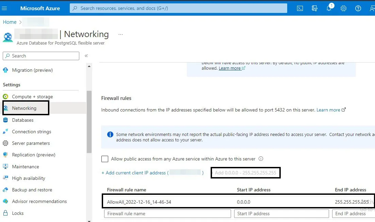375x222 pixels.
Task: Click the Server parameters gear icon
Action: 5,143
